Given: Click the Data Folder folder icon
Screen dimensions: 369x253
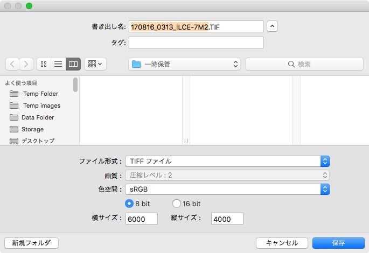Looking at the screenshot, I should point(14,117).
